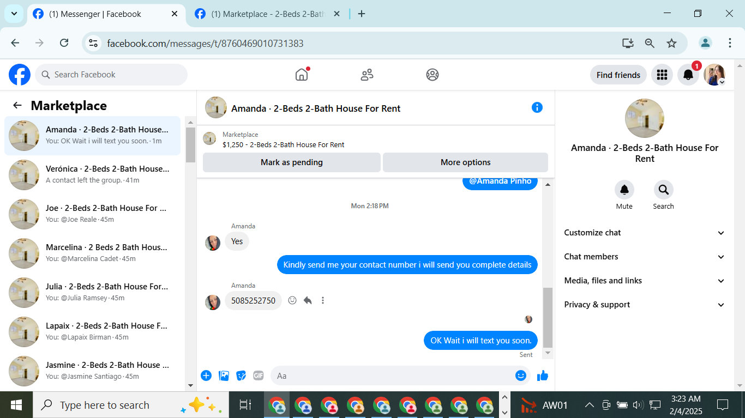745x418 pixels.
Task: Open the Facebook logo home link
Action: (20, 75)
